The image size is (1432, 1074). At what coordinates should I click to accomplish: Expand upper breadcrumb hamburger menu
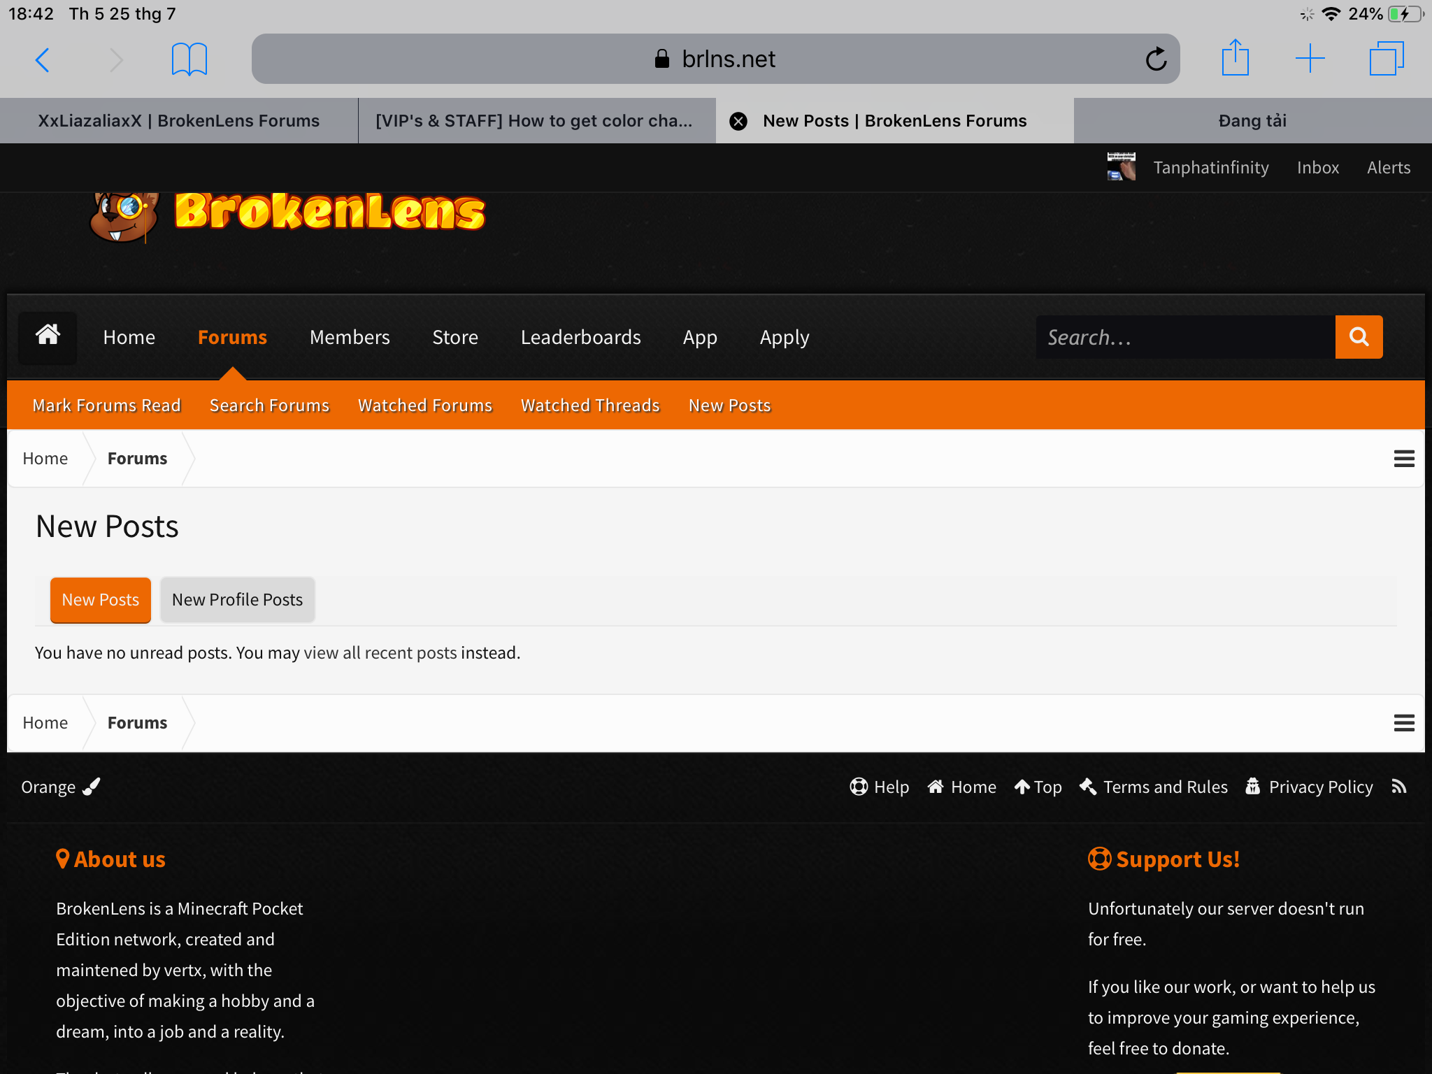(1404, 459)
